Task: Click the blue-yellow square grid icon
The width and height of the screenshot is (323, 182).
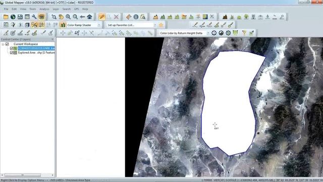Action: 205,17
